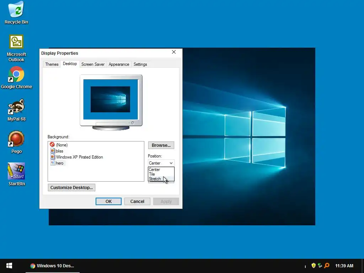Choose Tile in the Position list
Screen dimensions: 364x273
161,174
